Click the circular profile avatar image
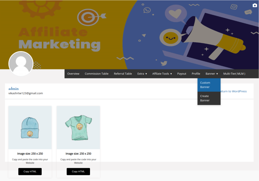The width and height of the screenshot is (259, 181). (21, 64)
